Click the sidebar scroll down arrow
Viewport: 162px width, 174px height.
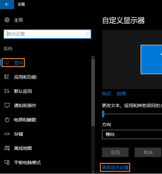[x=93, y=172]
